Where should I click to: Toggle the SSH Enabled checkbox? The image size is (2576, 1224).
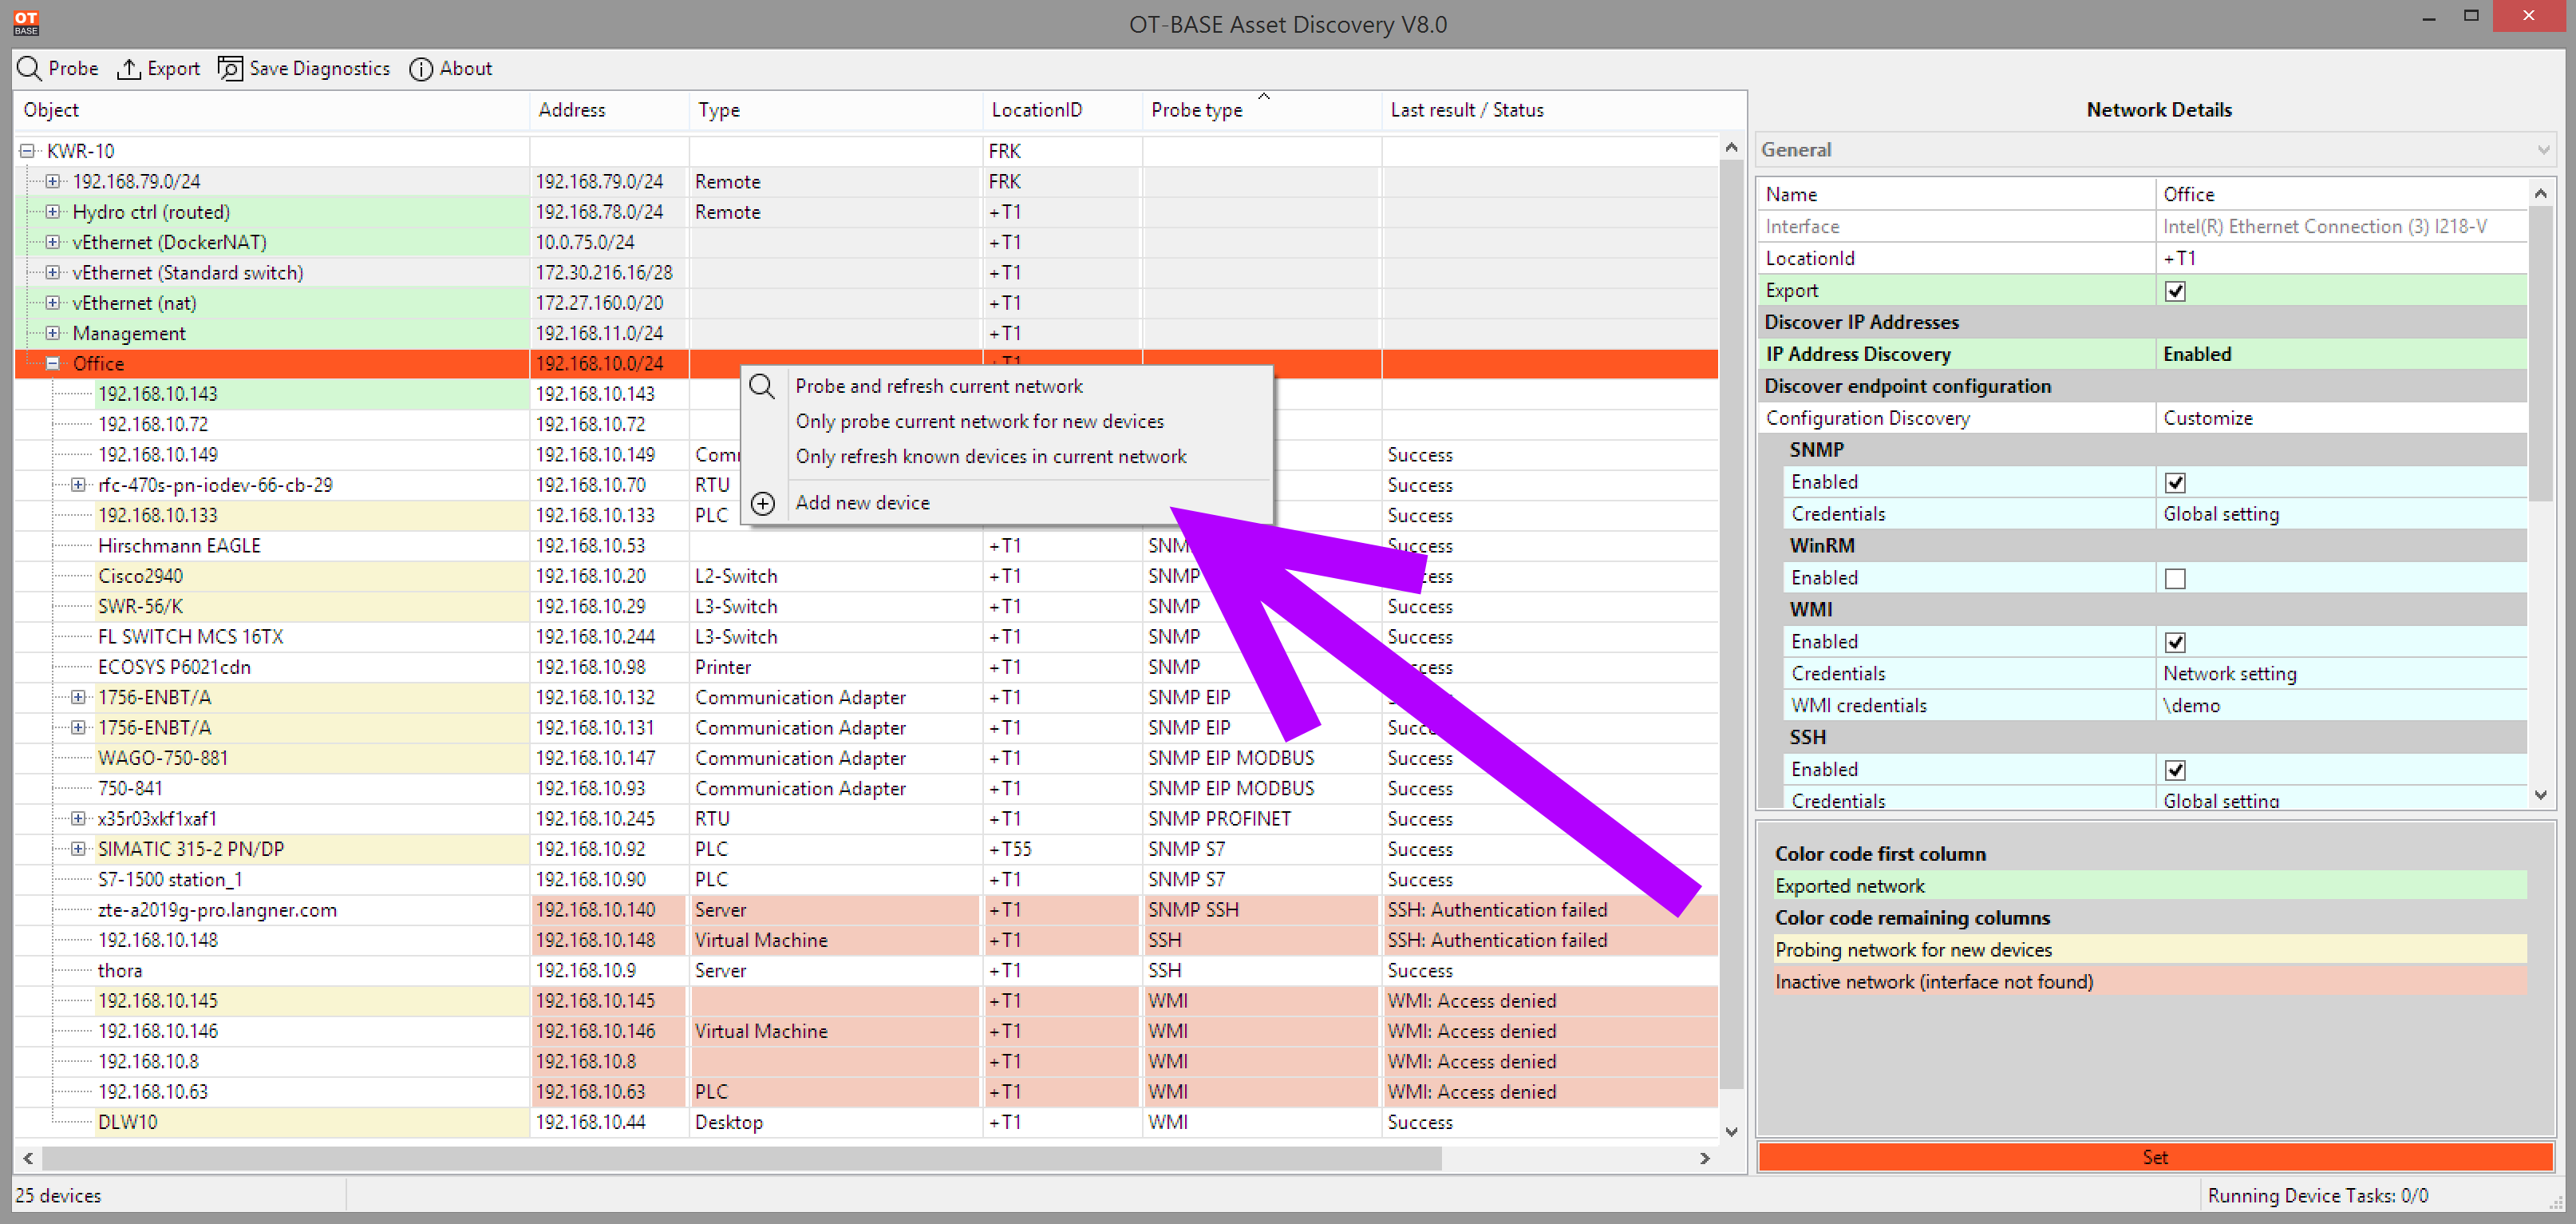[2175, 769]
